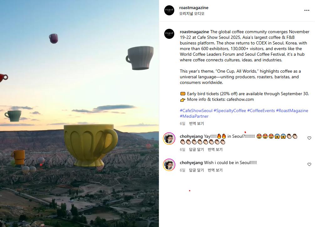This screenshot has width=315, height=227.
Task: Open the #MediaPartner hashtag
Action: click(x=194, y=116)
